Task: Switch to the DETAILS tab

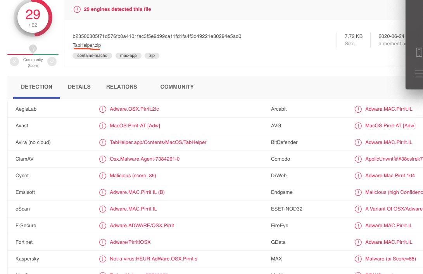Action: coord(79,87)
